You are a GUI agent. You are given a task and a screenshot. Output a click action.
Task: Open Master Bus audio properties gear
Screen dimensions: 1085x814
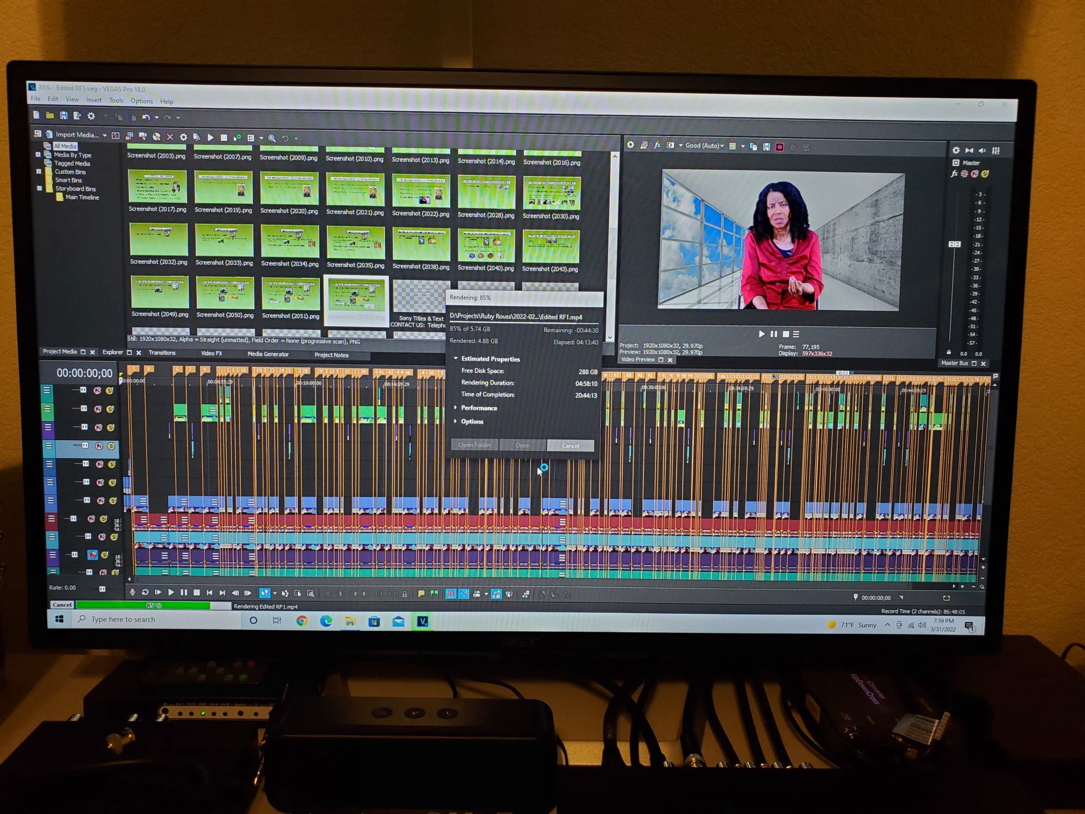[956, 150]
